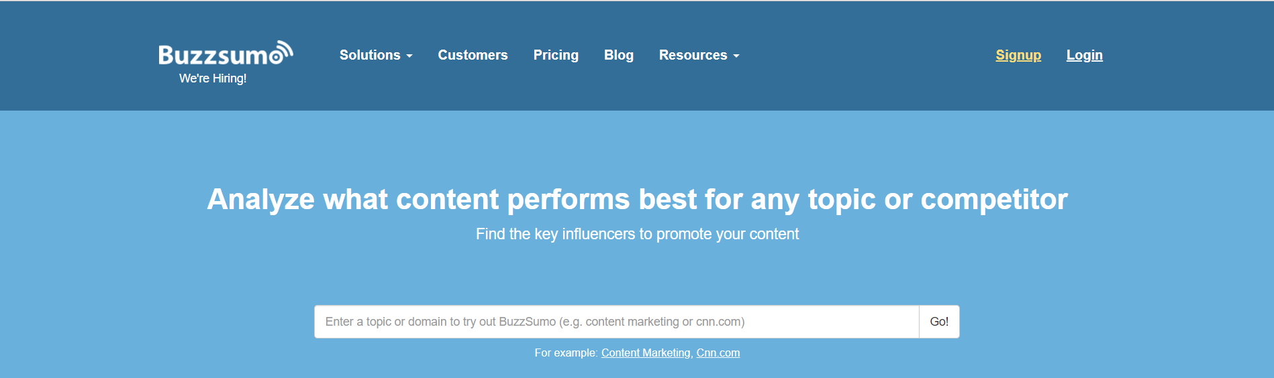Screen dimensions: 1274x378
Task: Go to the Customers page
Action: (473, 55)
